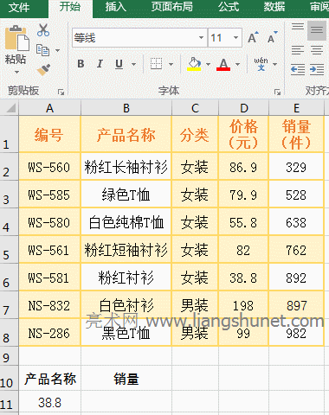
Task: Select cell 产品名称 in row 1
Action: (x=126, y=134)
